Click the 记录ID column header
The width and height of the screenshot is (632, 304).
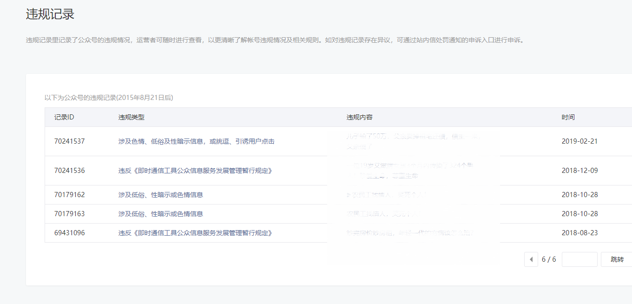(64, 117)
